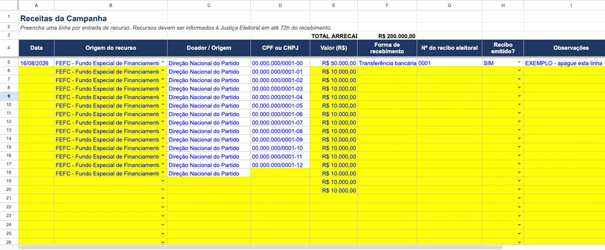Select the R$ 10.000,00 cell in row 6

point(334,72)
